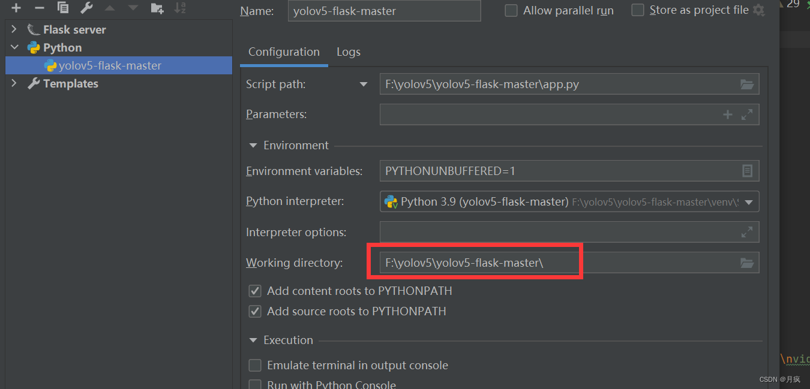Open the Python interpreter dropdown

(x=749, y=202)
